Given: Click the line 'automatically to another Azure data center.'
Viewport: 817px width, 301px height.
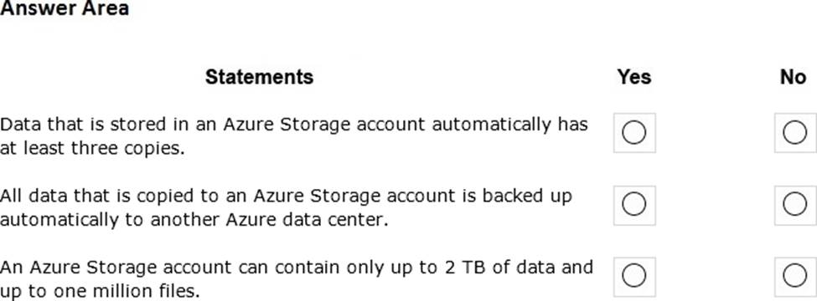Looking at the screenshot, I should (x=194, y=221).
